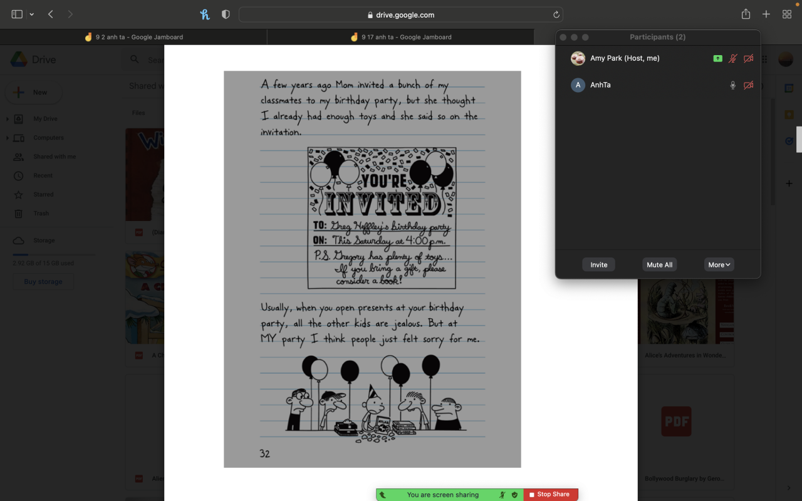802x501 pixels.
Task: Click the arrow icon on the screen sharing bar
Action: [x=382, y=495]
